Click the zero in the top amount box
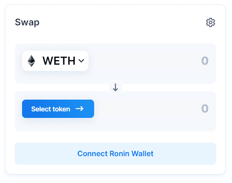Image resolution: width=232 pixels, height=183 pixels. [205, 61]
